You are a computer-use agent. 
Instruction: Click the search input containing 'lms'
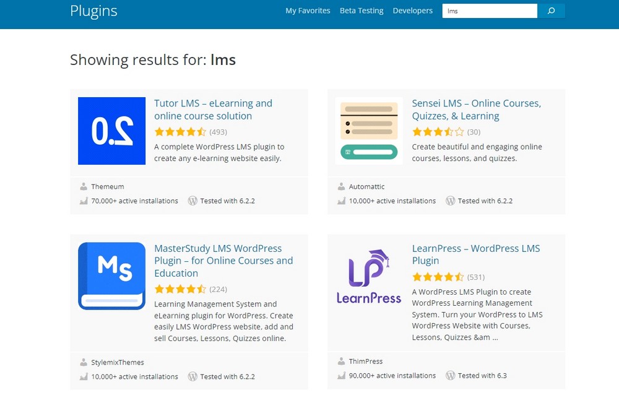coord(489,11)
